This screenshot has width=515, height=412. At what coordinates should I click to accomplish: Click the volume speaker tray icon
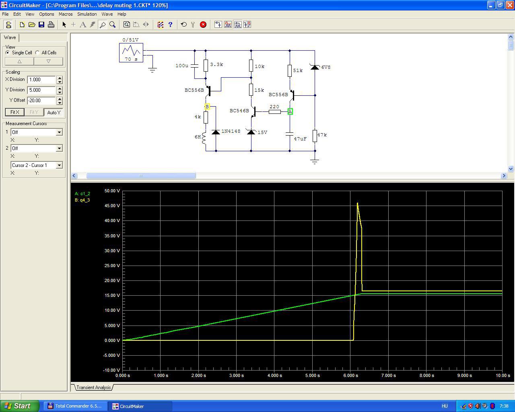click(x=478, y=406)
